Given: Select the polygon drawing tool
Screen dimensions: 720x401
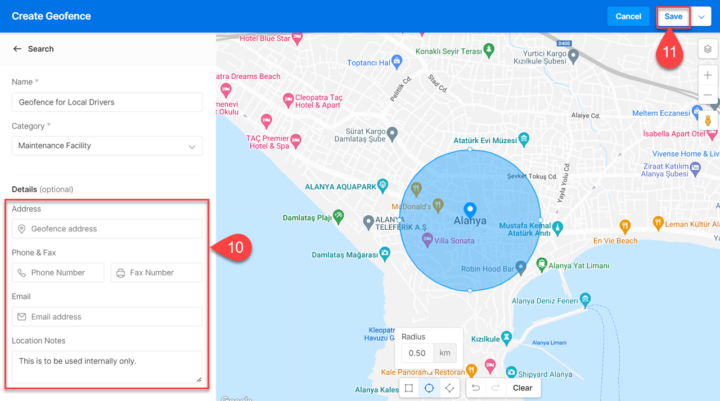Looking at the screenshot, I should [x=449, y=388].
